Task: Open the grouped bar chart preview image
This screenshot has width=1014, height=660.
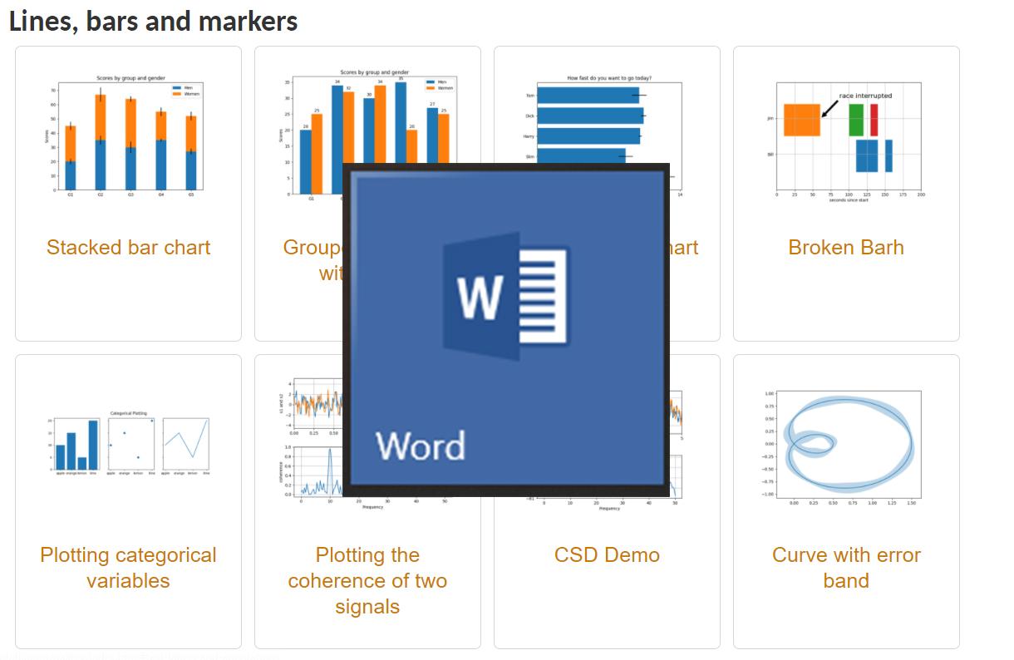Action: 316,133
